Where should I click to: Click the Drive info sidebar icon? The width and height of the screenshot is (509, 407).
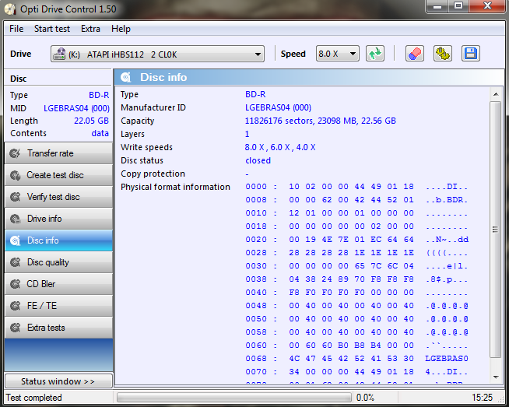point(15,219)
